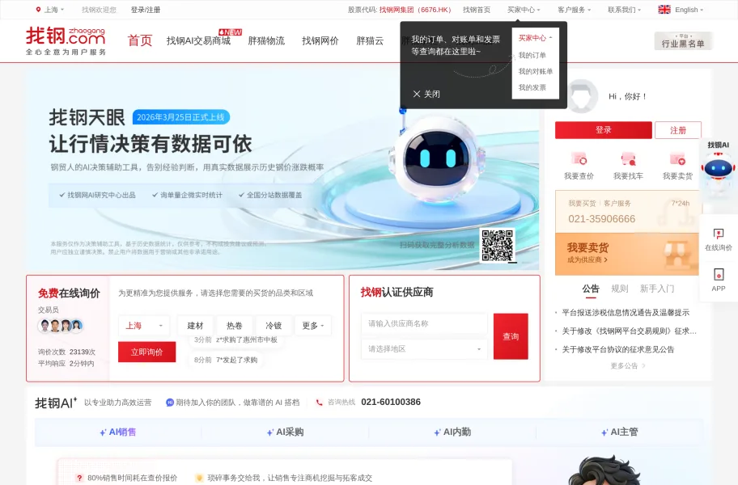Click the 我要查价 price-check icon
The width and height of the screenshot is (738, 485).
[579, 159]
